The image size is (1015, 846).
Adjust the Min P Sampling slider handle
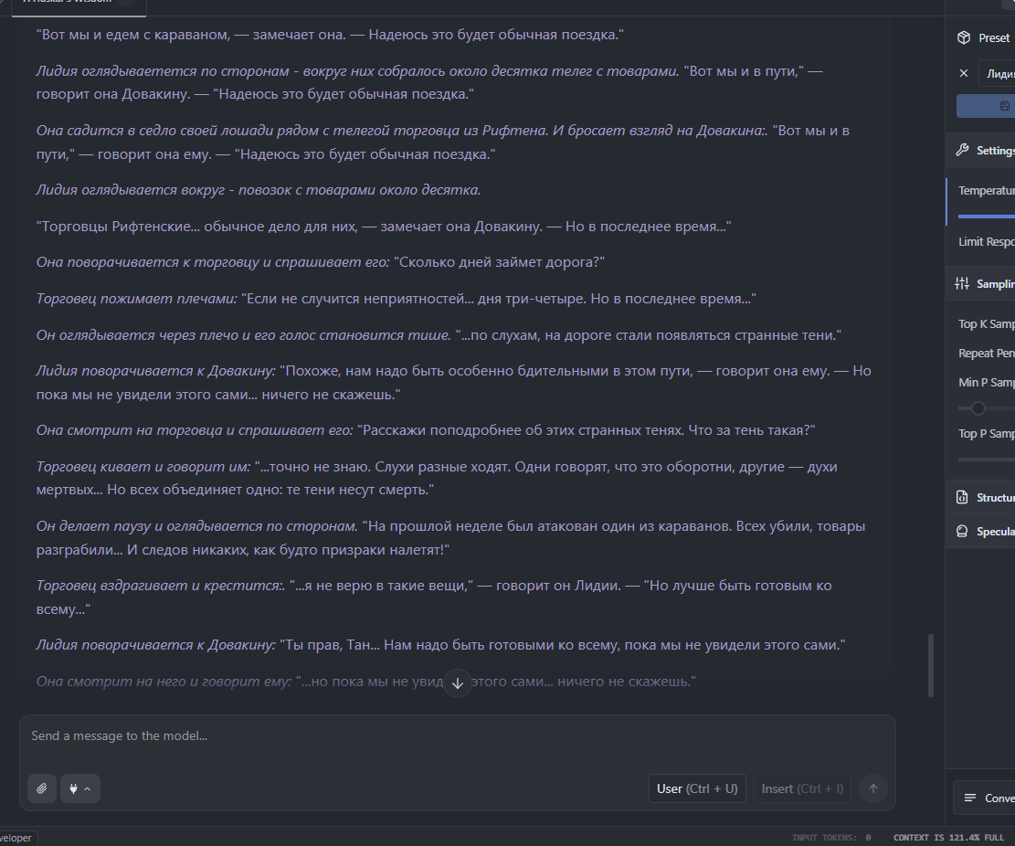(x=978, y=408)
